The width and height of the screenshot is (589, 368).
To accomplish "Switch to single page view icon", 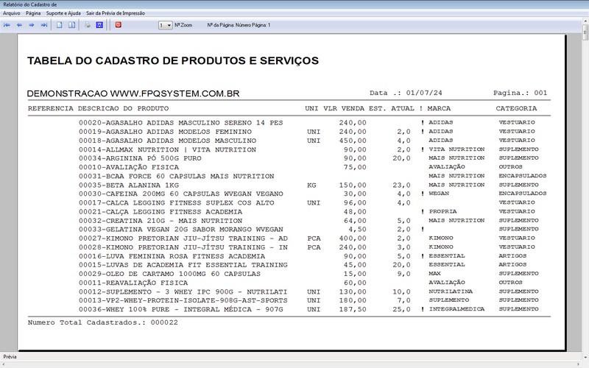I will [x=60, y=25].
